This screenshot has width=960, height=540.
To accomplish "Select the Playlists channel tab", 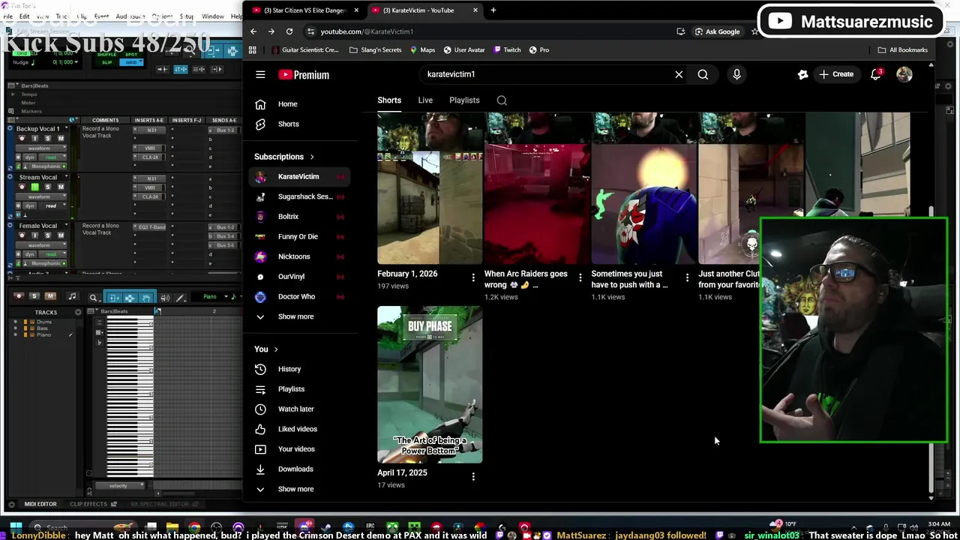I will pos(464,100).
